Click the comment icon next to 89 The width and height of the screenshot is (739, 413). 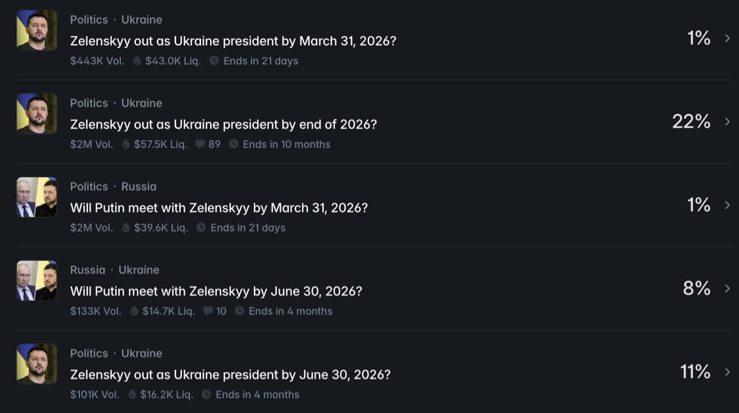pyautogui.click(x=200, y=144)
